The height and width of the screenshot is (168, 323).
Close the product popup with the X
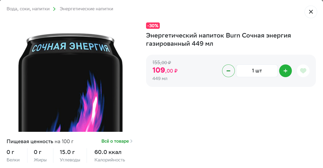311,12
